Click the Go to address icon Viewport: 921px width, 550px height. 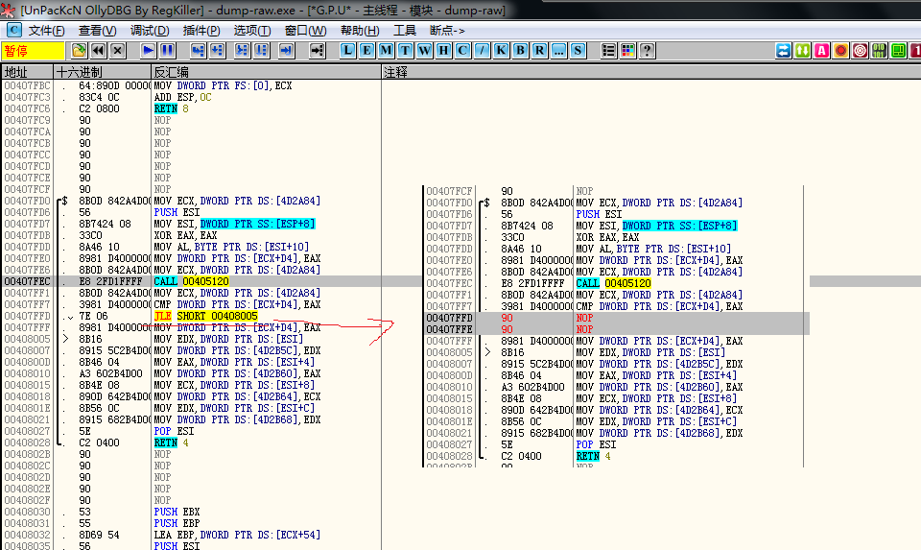point(318,51)
